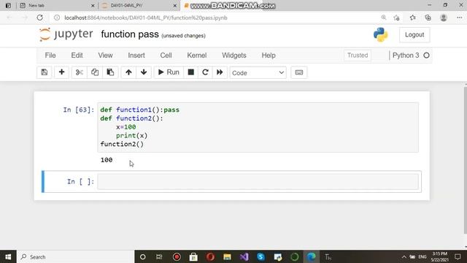The image size is (467, 263).
Task: Open the View menu
Action: coord(105,56)
